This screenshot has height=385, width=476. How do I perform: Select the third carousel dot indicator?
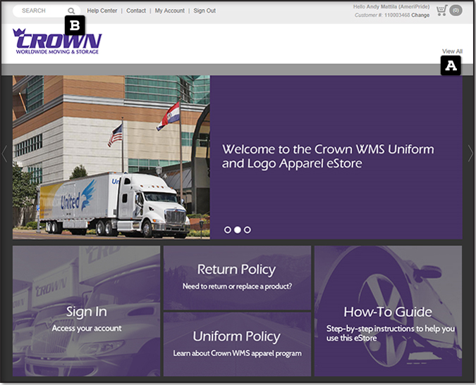pos(248,229)
